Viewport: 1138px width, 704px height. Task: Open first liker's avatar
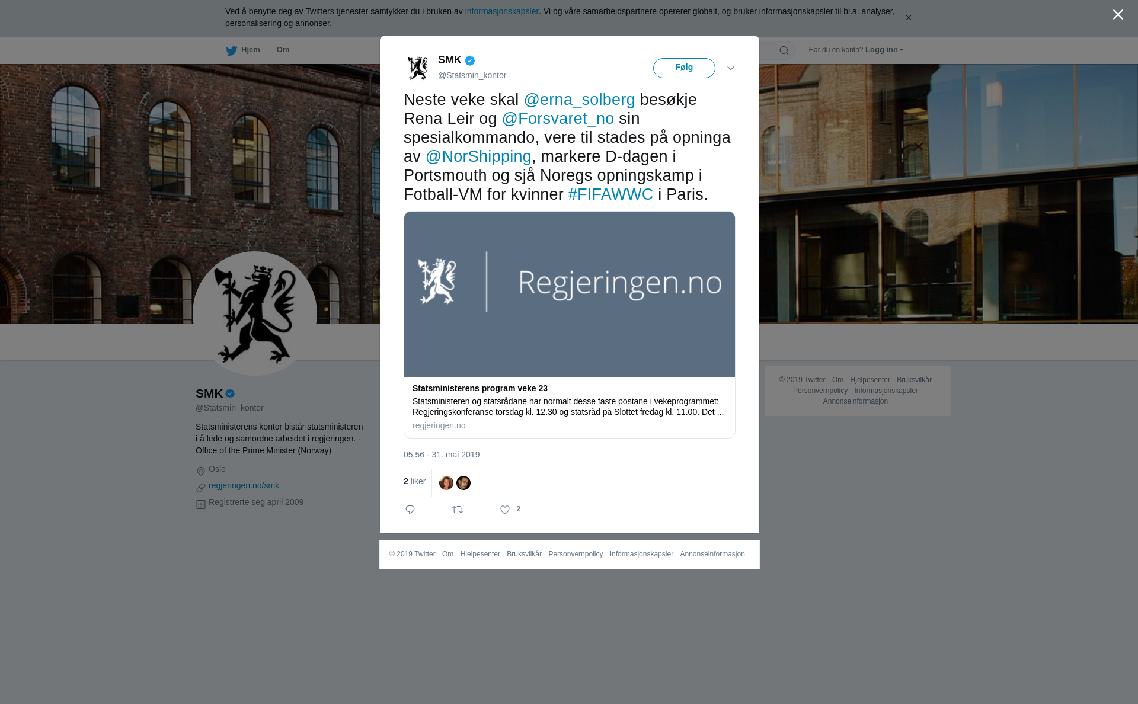click(x=446, y=483)
